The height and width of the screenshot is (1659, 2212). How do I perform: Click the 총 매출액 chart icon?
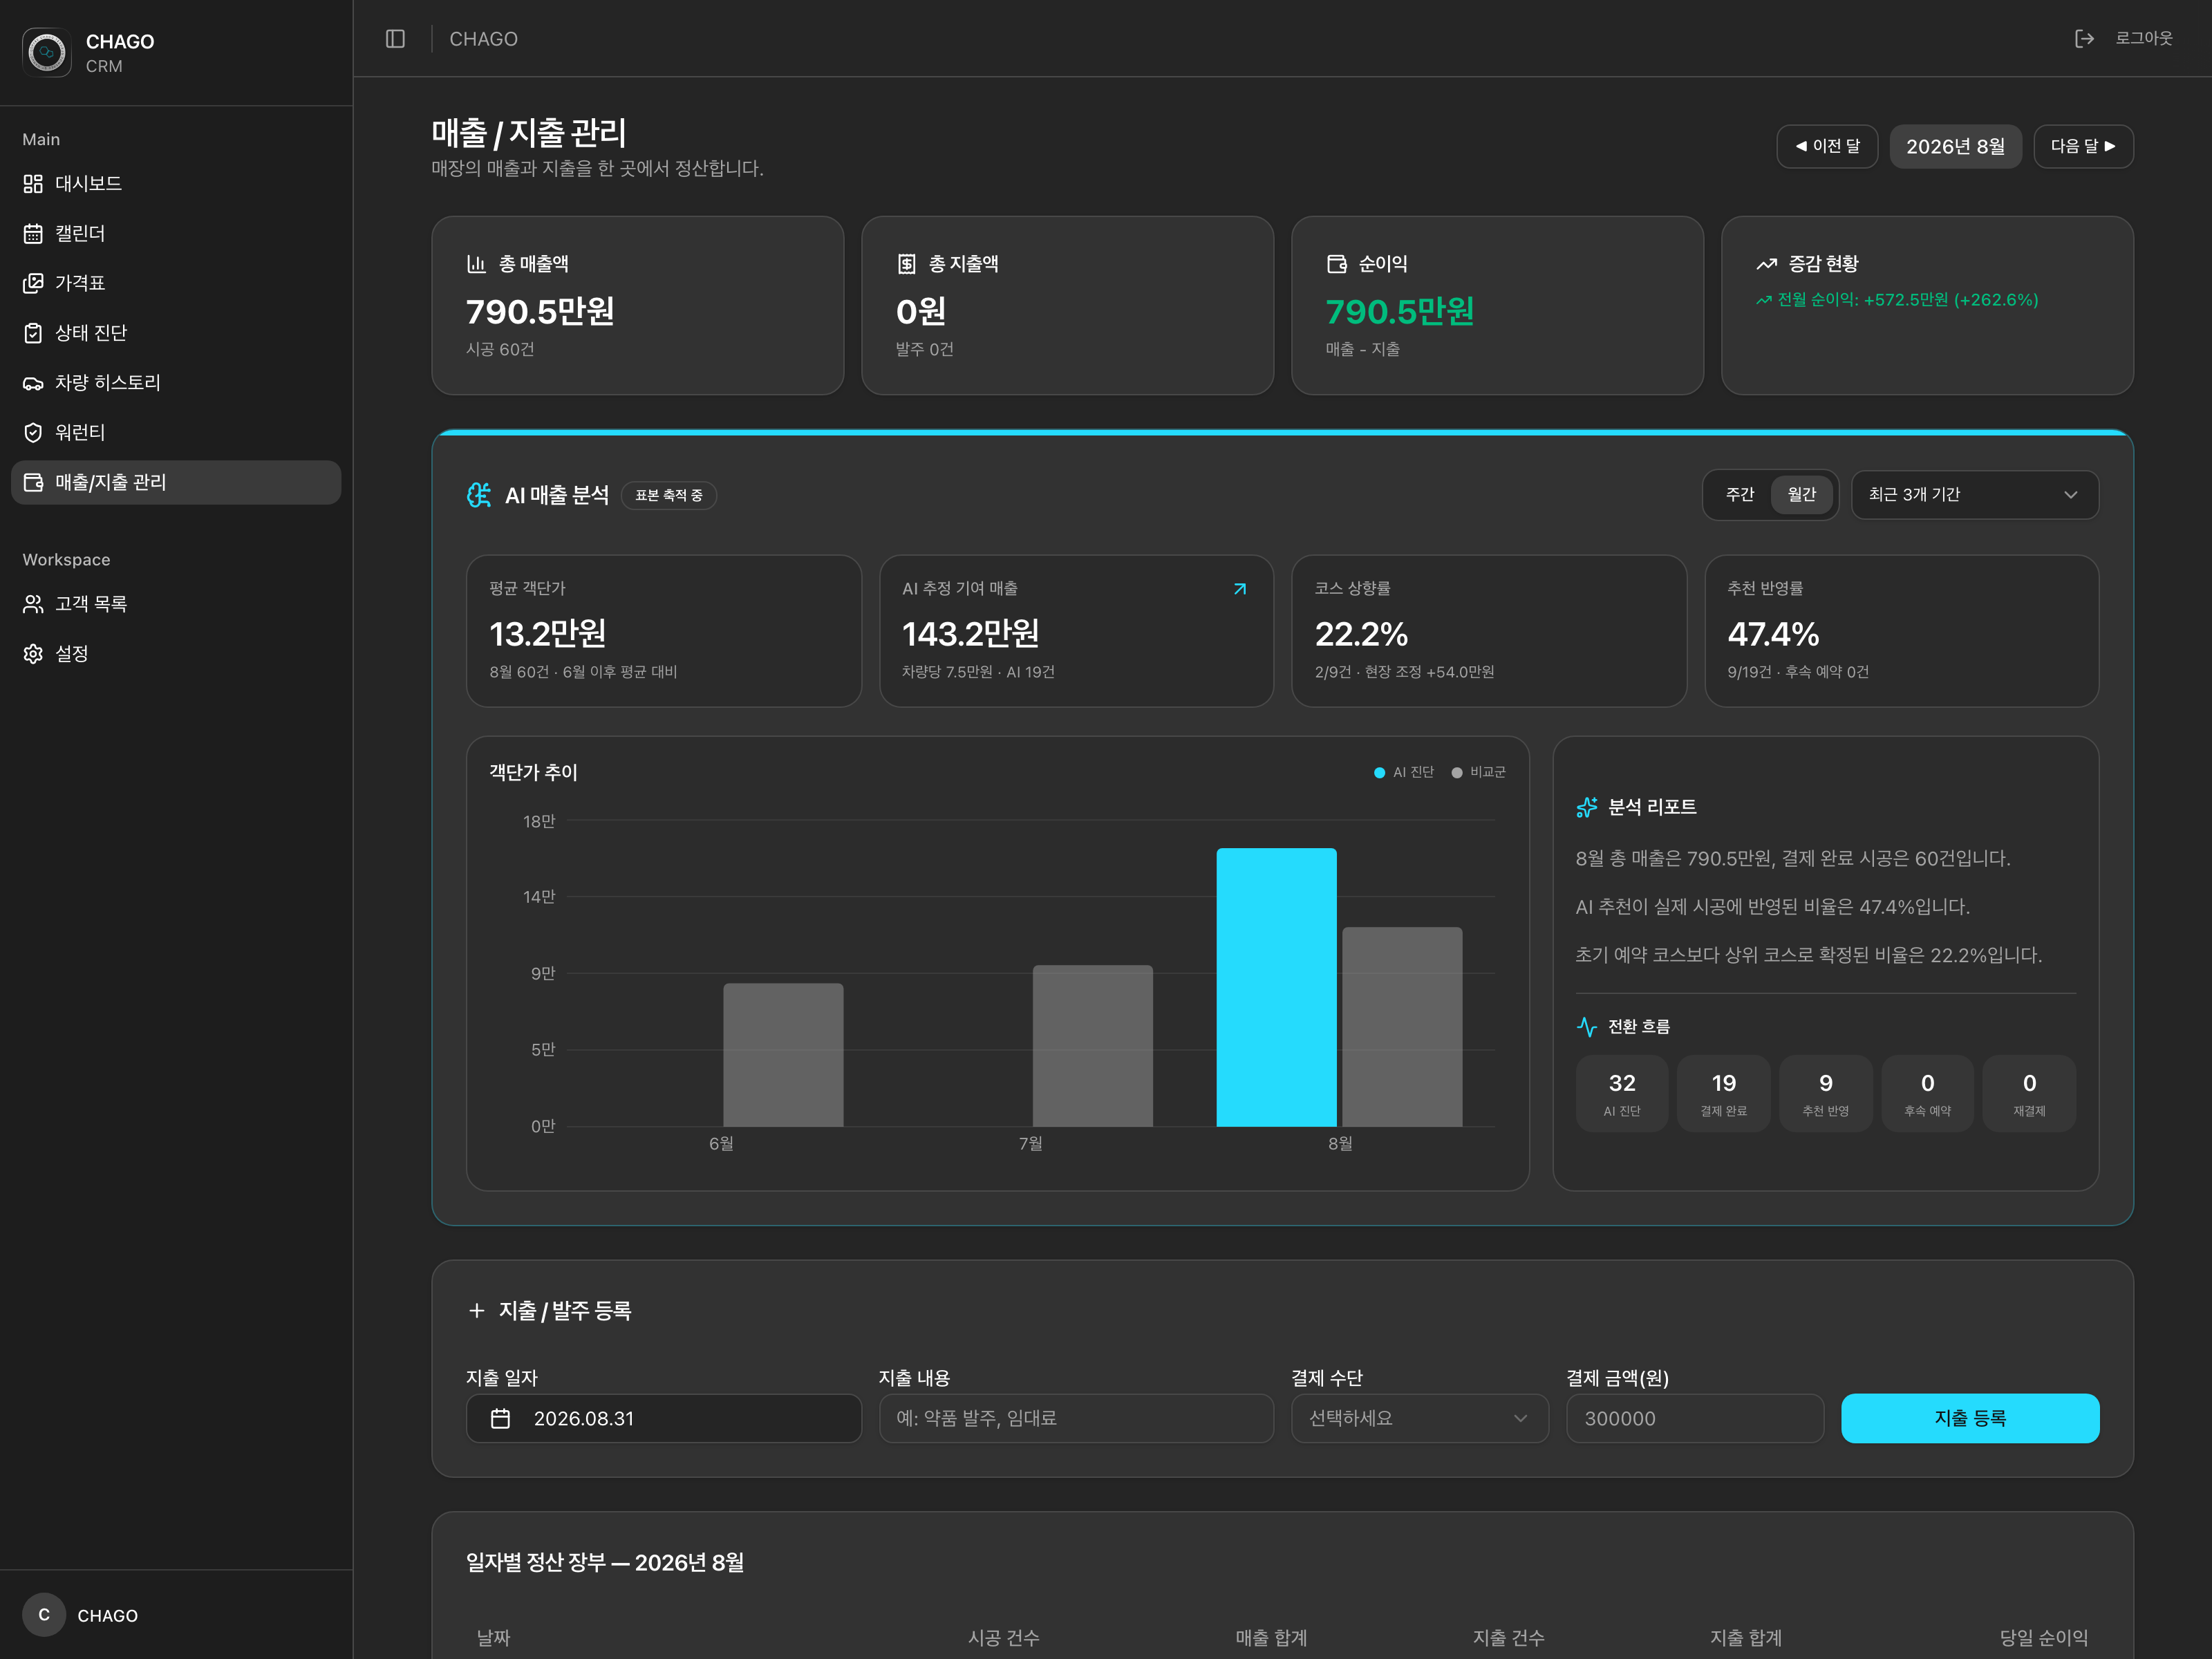(x=476, y=264)
